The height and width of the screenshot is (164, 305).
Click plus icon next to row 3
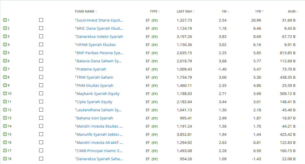click(x=5, y=36)
